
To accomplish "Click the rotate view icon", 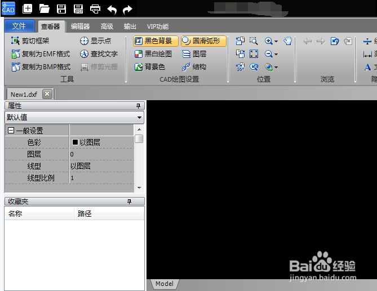I will [x=254, y=67].
